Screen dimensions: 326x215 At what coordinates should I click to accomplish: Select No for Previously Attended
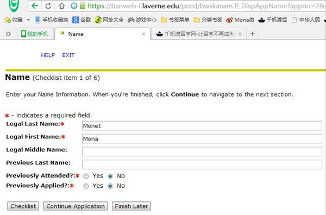tap(110, 176)
